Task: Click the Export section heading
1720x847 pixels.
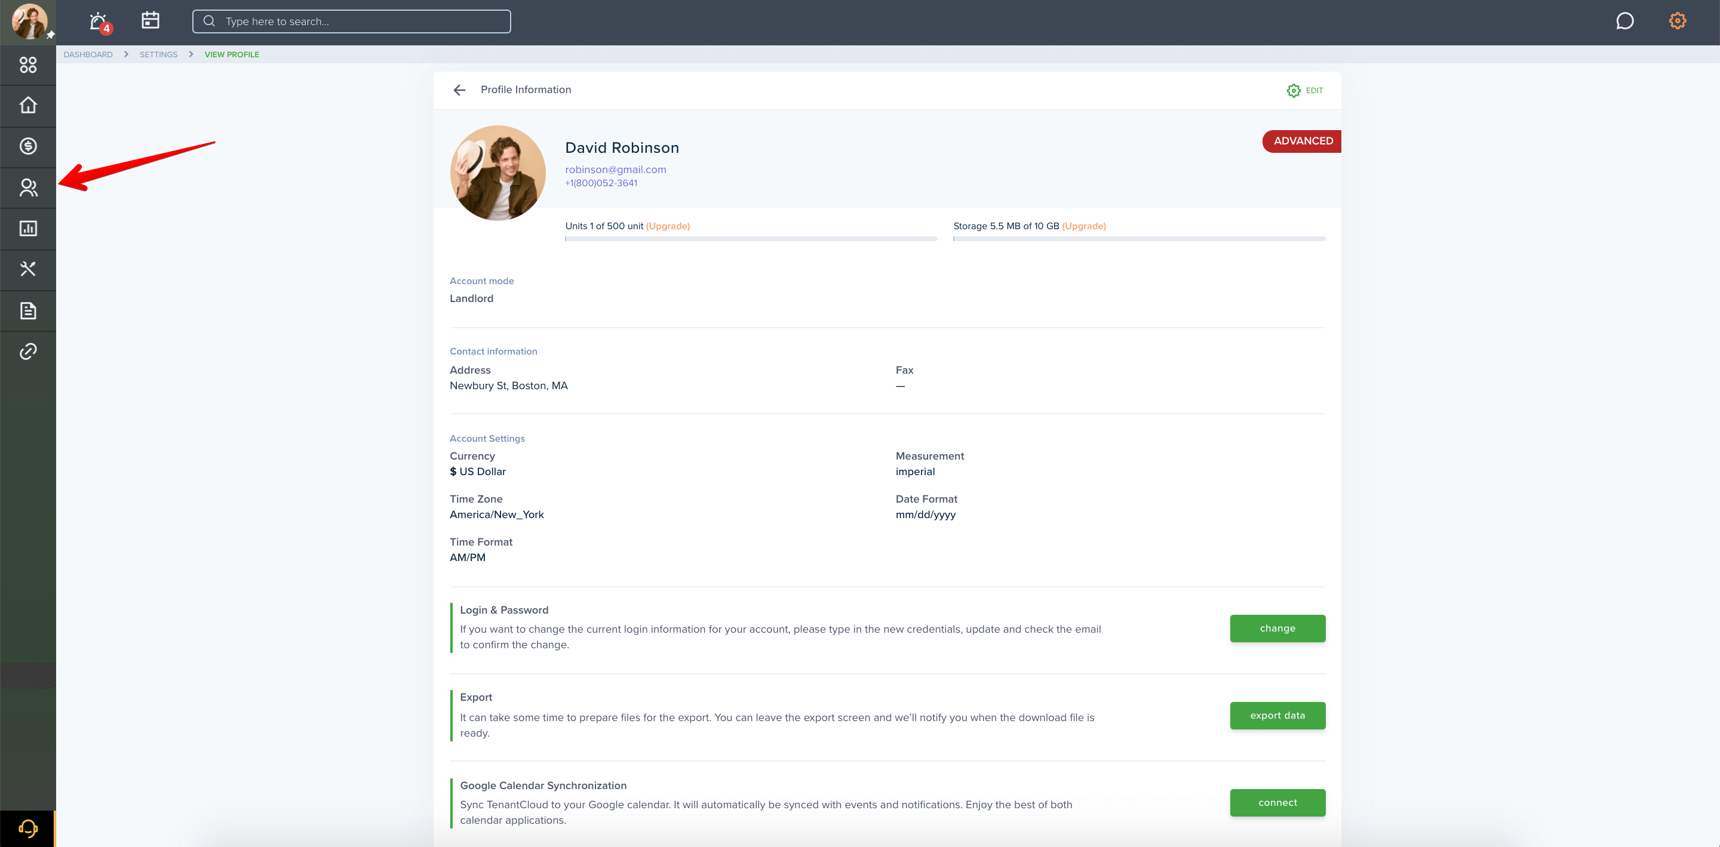Action: 475,697
